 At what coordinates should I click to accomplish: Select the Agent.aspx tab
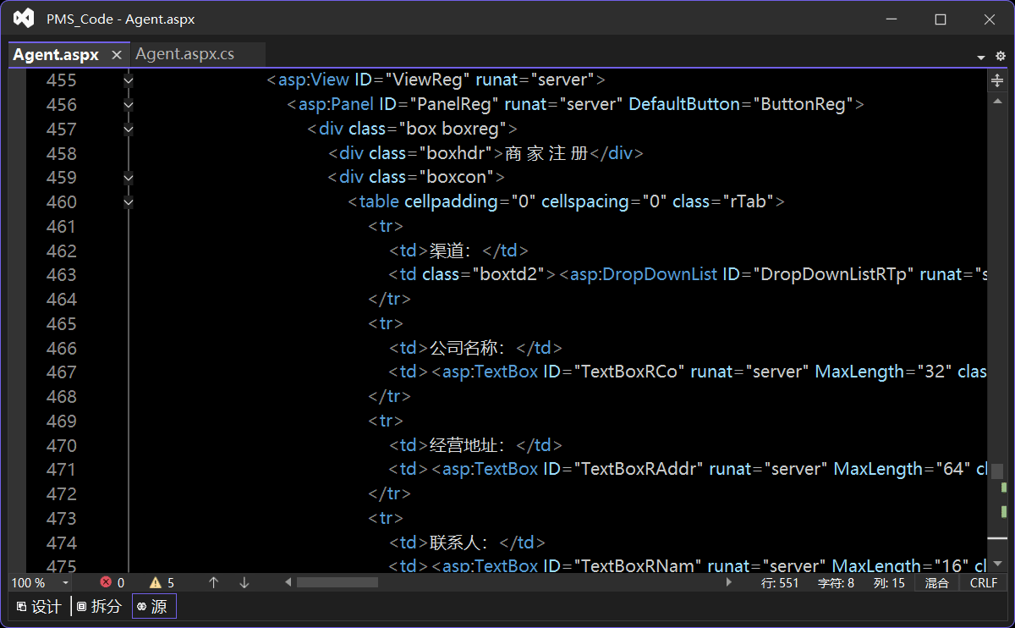pos(56,54)
